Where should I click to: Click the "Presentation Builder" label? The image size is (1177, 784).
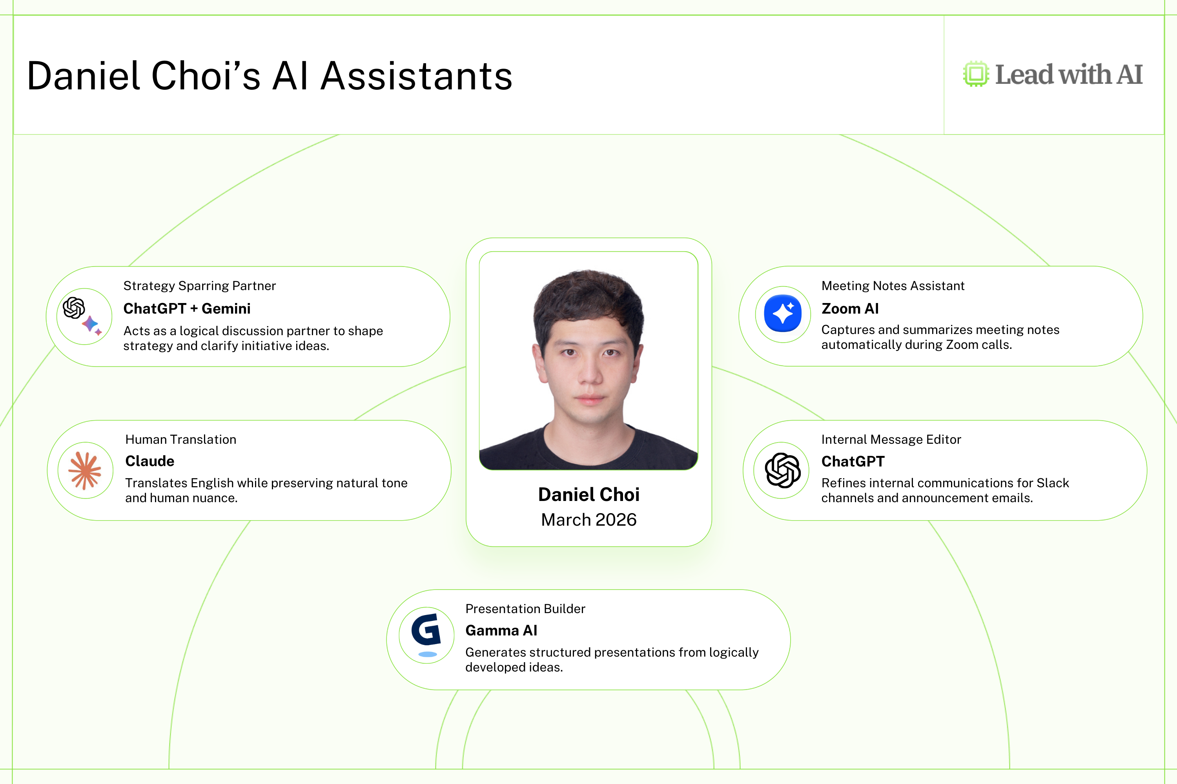tap(525, 608)
